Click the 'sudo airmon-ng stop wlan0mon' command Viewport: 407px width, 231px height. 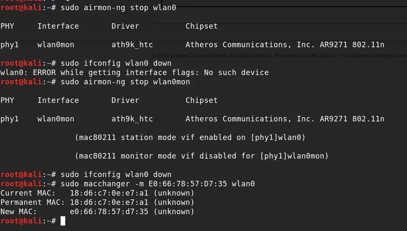coord(125,82)
